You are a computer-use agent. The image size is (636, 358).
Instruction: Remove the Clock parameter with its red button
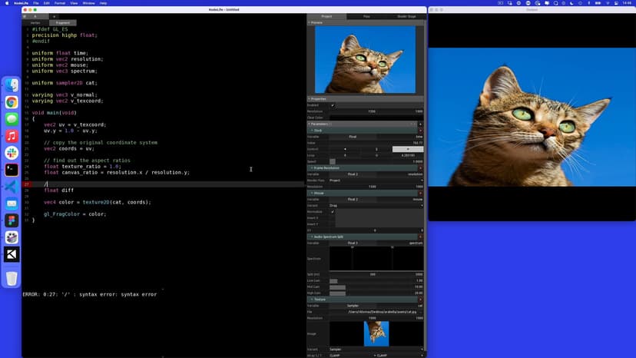[420, 131]
